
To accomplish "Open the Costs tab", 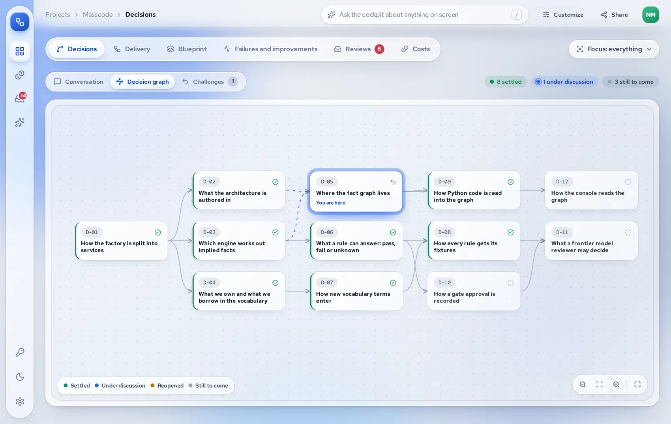I will (416, 49).
